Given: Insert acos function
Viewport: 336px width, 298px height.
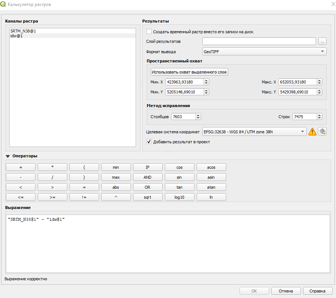Looking at the screenshot, I should [x=211, y=167].
